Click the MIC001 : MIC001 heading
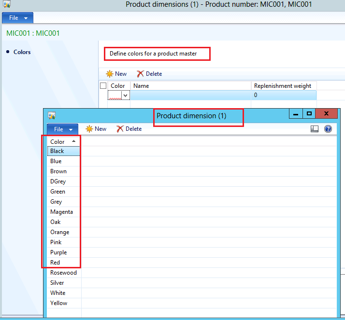The width and height of the screenshot is (345, 320). 33,33
